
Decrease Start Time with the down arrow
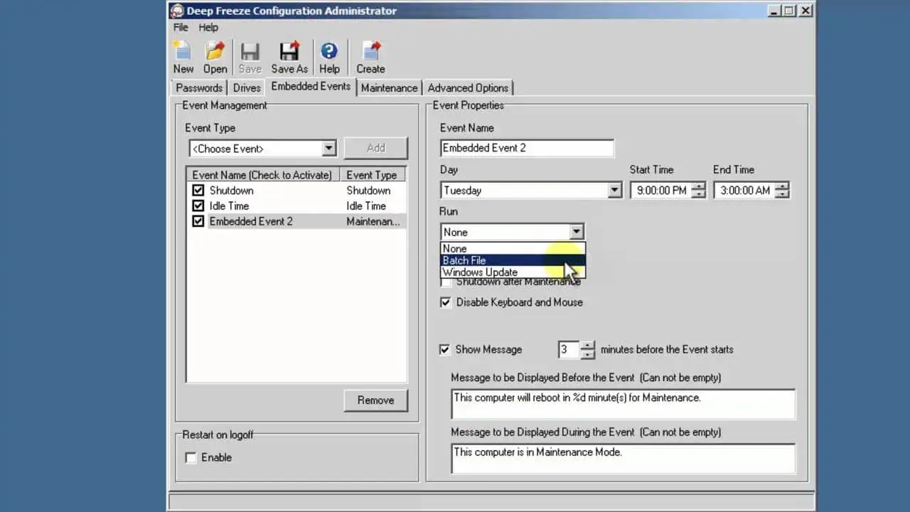698,194
